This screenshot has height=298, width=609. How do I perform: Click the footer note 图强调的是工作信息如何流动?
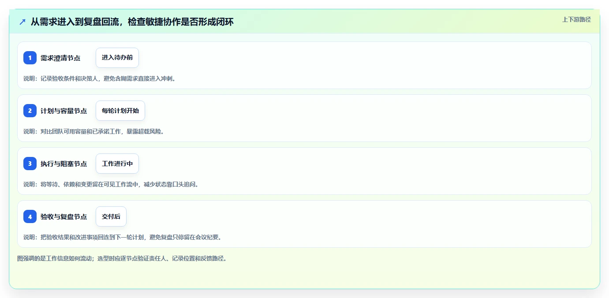point(123,258)
